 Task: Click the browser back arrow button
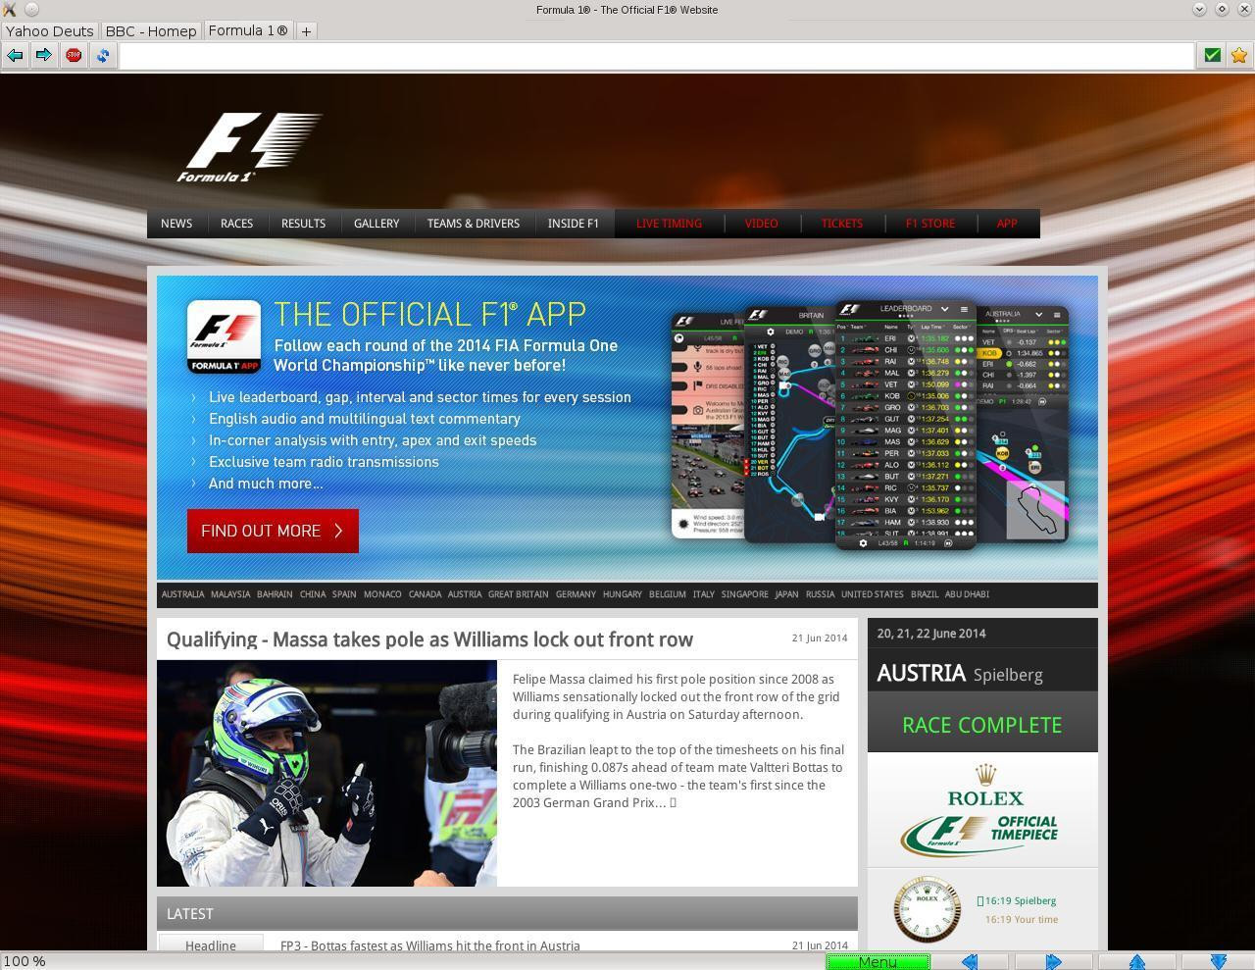15,56
